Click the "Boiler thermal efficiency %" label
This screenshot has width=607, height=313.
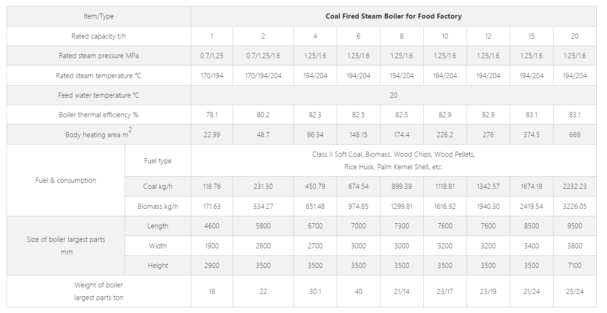pos(99,115)
